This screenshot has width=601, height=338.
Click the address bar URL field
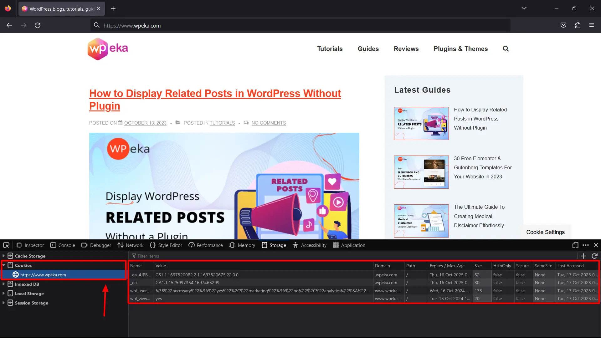(300, 25)
